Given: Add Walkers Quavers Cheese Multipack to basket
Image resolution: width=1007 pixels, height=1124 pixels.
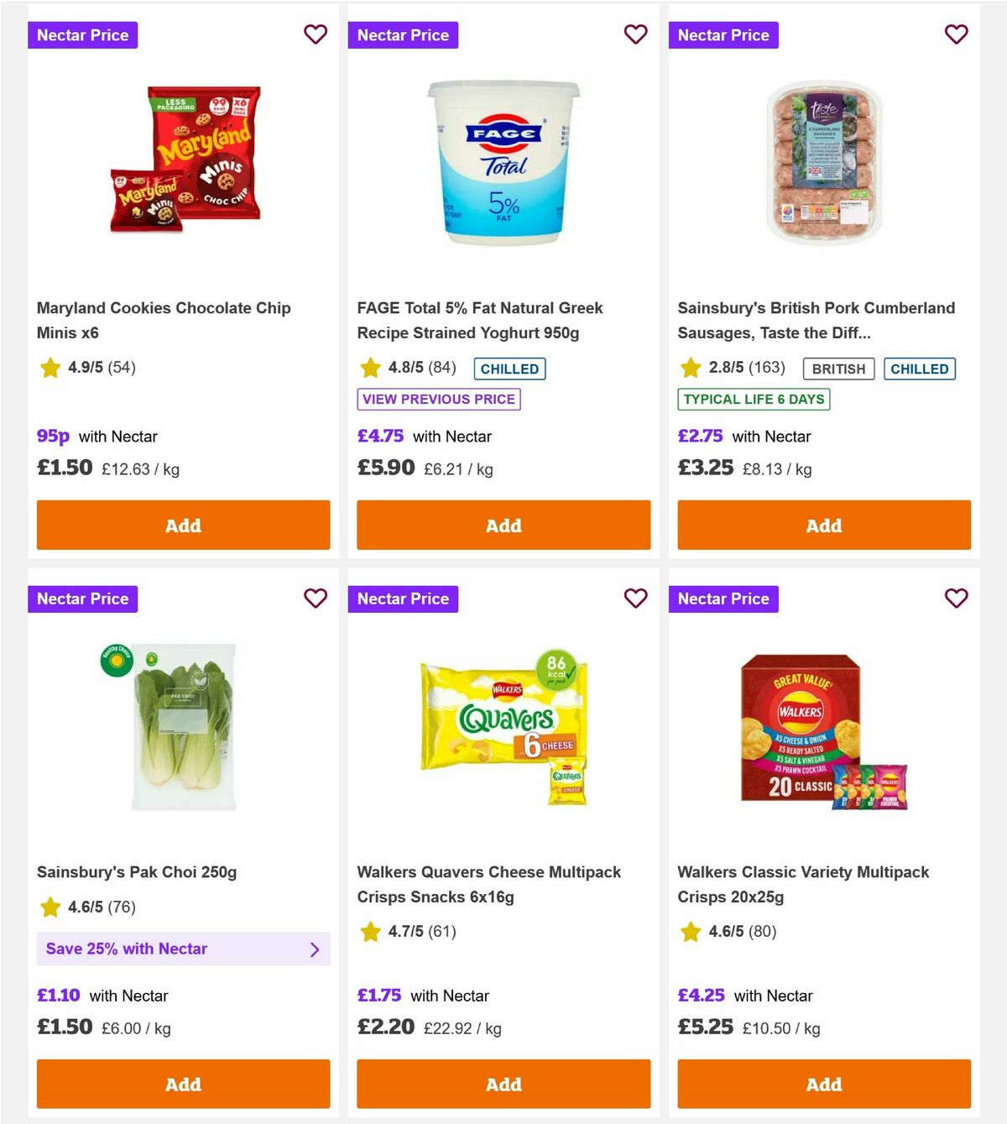Looking at the screenshot, I should click(503, 1084).
